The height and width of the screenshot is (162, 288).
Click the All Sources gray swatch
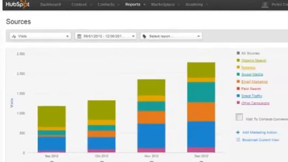coord(238,53)
